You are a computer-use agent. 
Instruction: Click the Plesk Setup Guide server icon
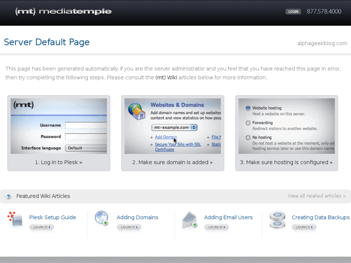coord(15,220)
